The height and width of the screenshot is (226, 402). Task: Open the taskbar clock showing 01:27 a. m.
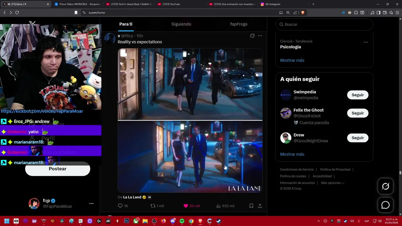click(x=392, y=221)
